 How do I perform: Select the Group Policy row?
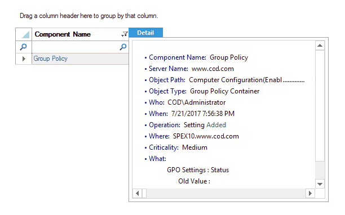(80, 59)
